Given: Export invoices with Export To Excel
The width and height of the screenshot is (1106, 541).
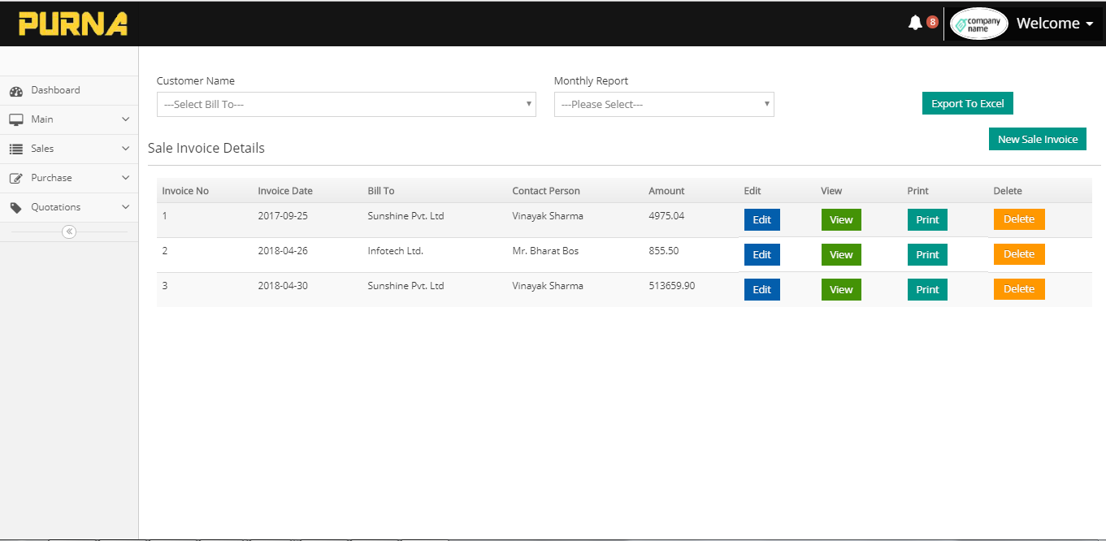Looking at the screenshot, I should point(967,104).
